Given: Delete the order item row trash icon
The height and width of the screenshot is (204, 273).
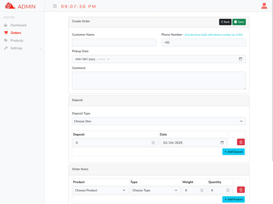Looking at the screenshot, I should pos(241,190).
